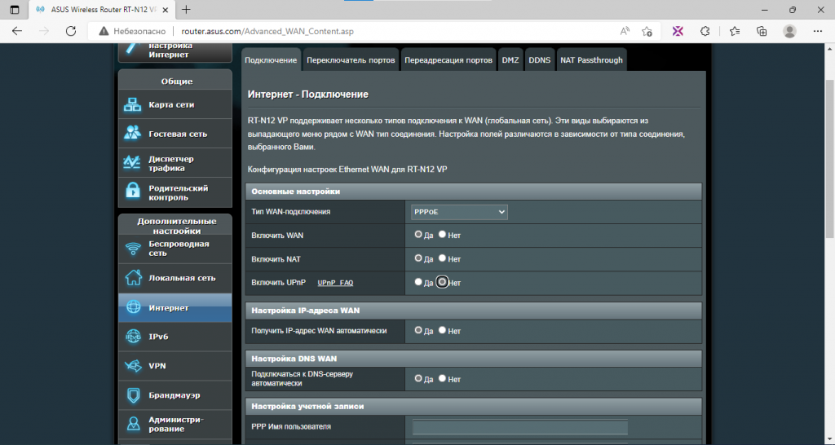Choose Нет for automatic WAN IP address
The image size is (835, 445).
coord(442,330)
